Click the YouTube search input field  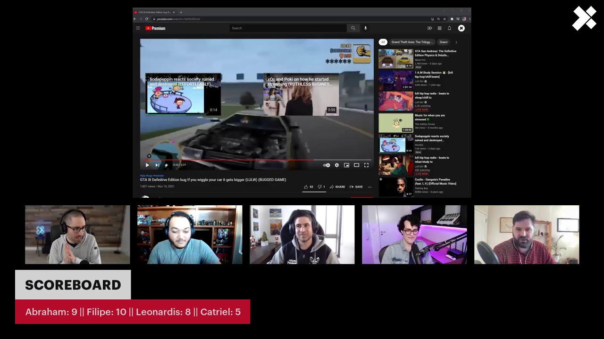tap(288, 28)
